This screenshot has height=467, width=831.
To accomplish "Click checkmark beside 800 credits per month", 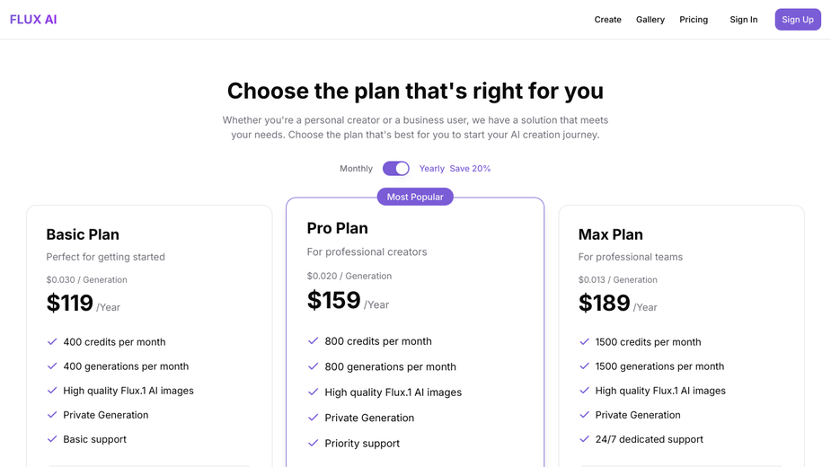I will click(x=314, y=341).
